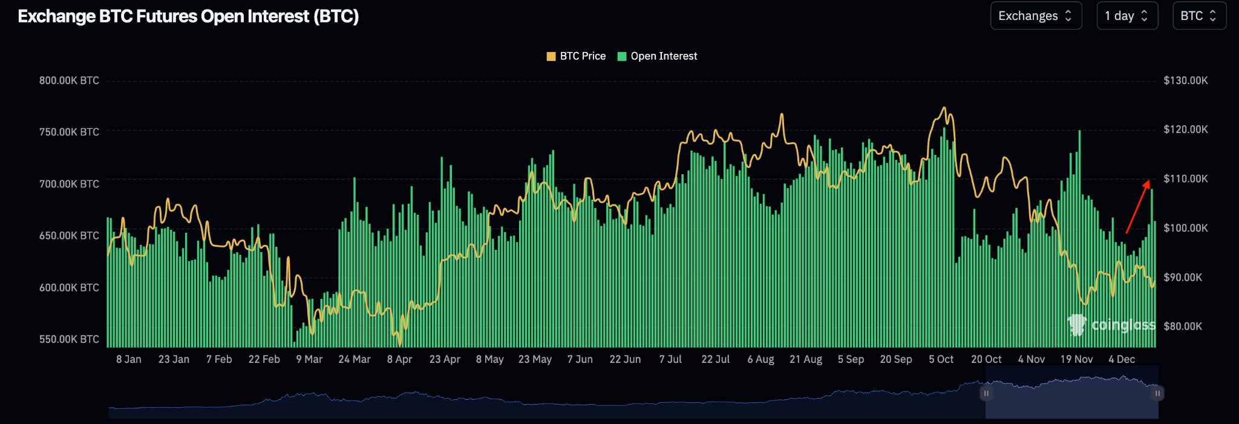1239x424 pixels.
Task: Click the left range slider handle
Action: (x=986, y=393)
